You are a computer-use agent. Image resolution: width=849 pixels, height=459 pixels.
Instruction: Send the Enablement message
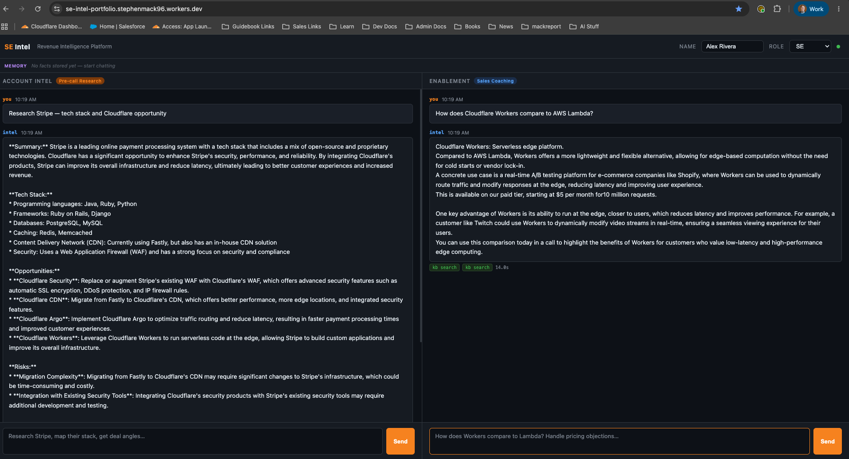click(828, 441)
